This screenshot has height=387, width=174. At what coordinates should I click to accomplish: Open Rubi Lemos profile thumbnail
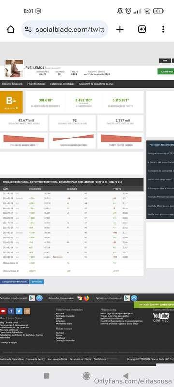[14, 68]
